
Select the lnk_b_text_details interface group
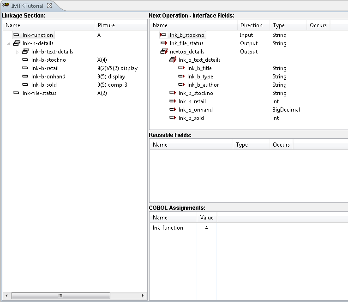199,59
